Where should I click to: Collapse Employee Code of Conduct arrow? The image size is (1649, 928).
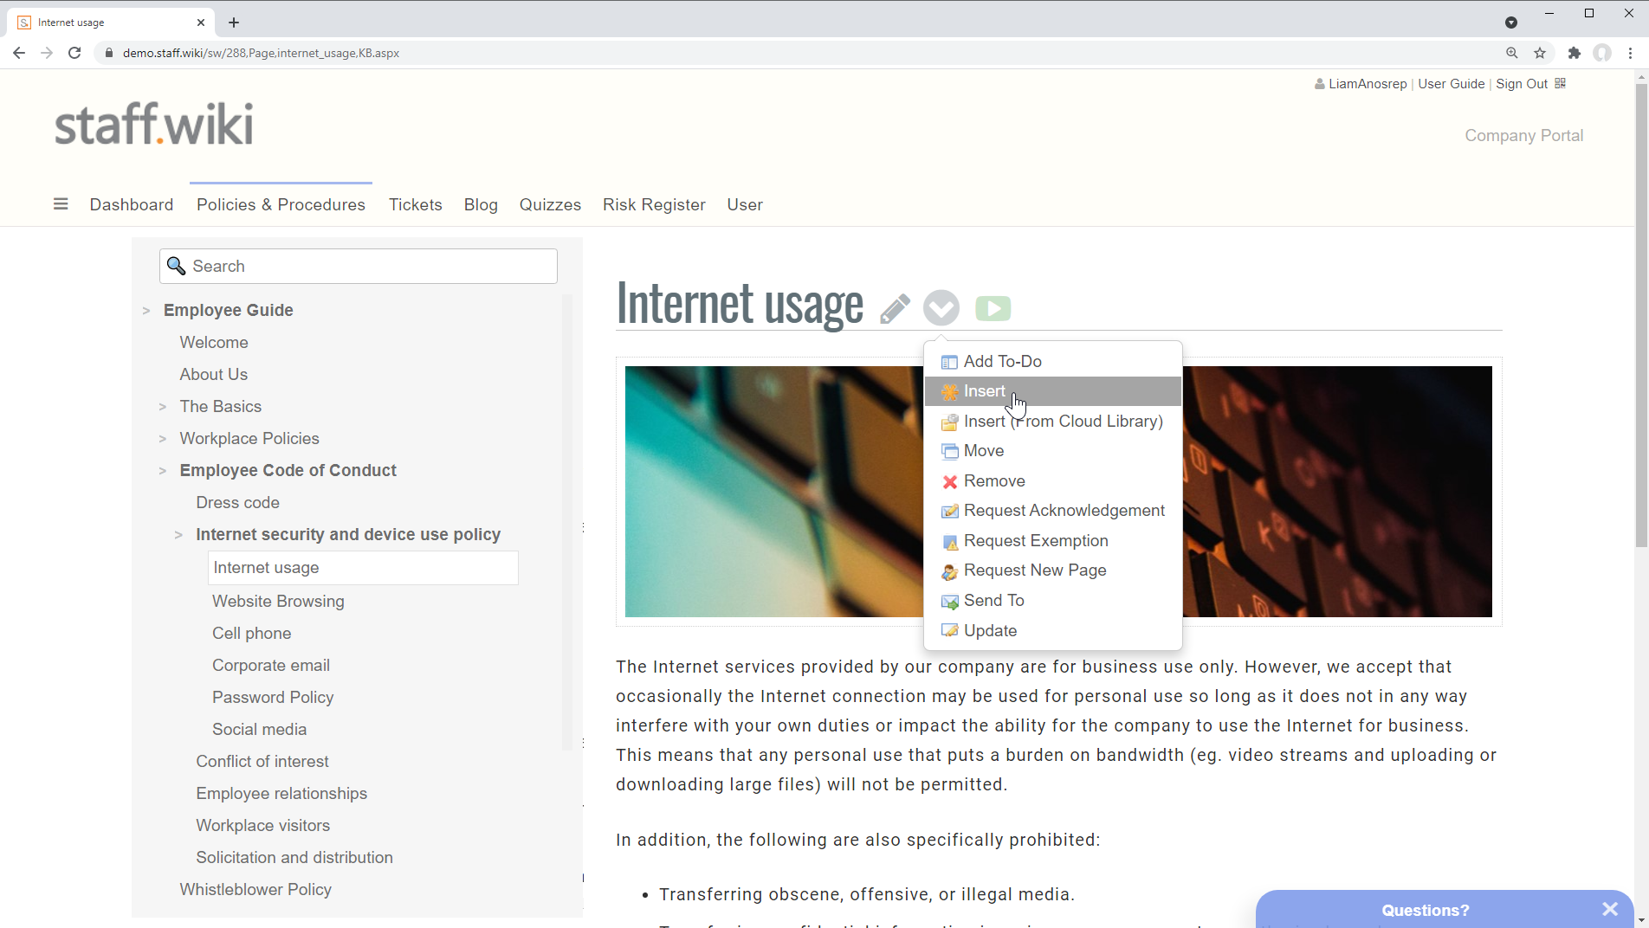click(163, 470)
